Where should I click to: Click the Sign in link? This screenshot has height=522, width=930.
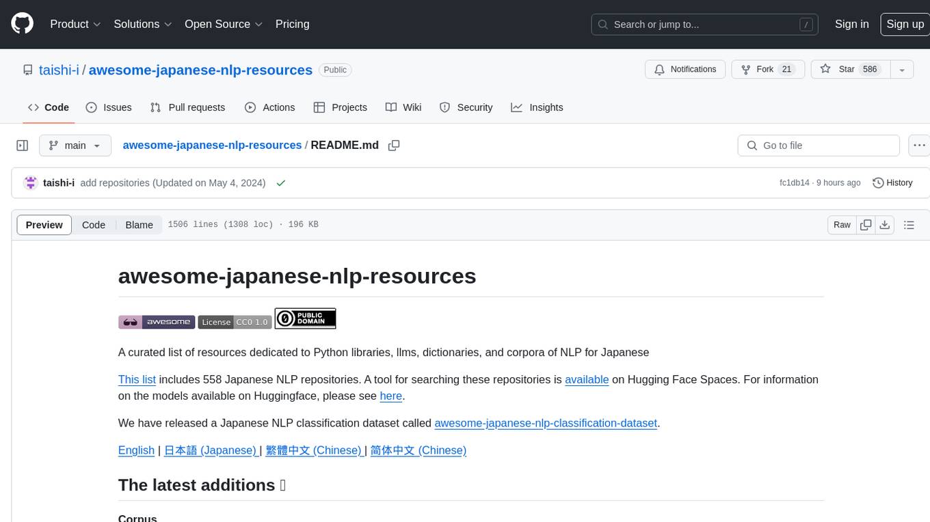[x=851, y=24]
